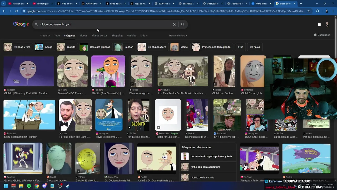This screenshot has width=337, height=190.
Task: Open Discord from the taskbar
Action: [x=44, y=186]
